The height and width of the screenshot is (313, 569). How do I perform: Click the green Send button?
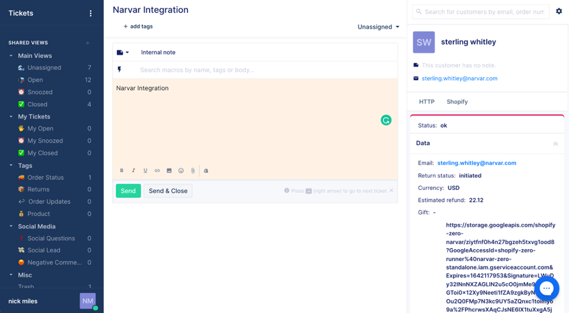tap(128, 191)
